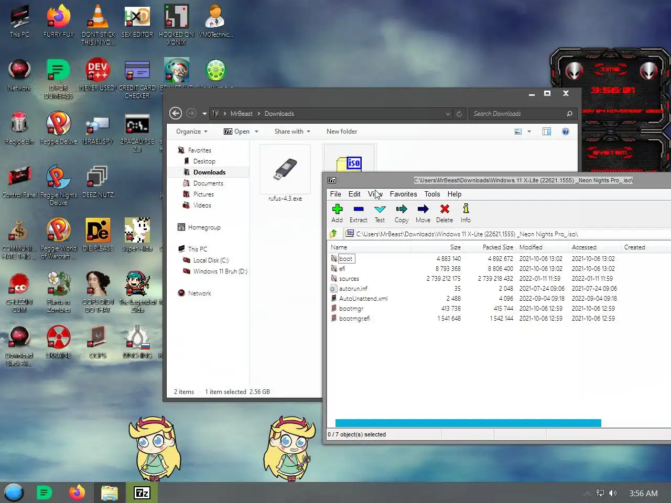The image size is (671, 503).
Task: Expand the Open button dropdown arrow
Action: tap(257, 132)
